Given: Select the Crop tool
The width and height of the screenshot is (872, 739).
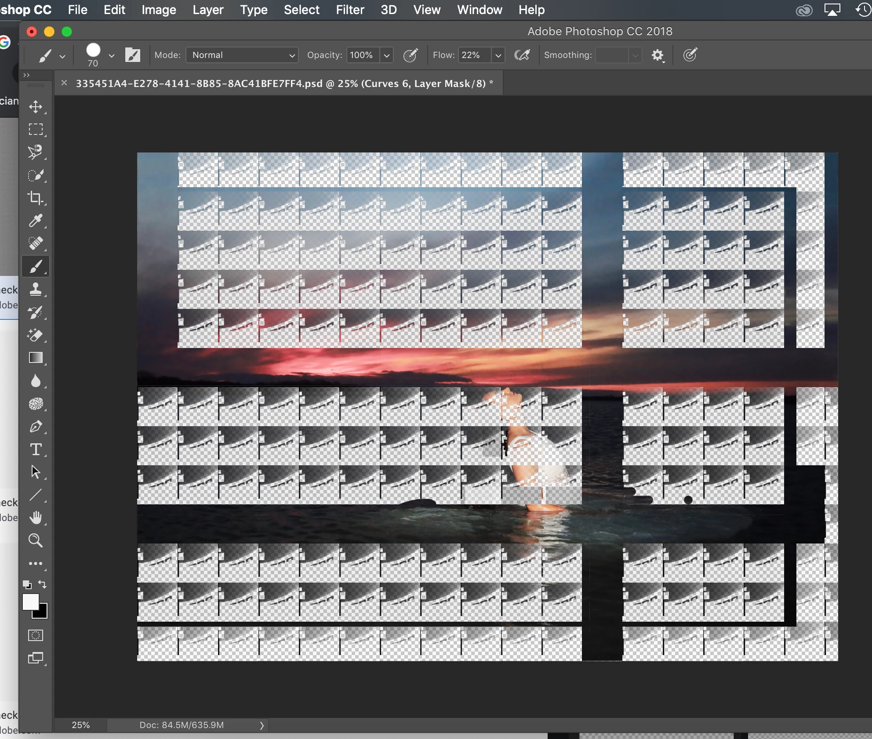Looking at the screenshot, I should click(36, 198).
